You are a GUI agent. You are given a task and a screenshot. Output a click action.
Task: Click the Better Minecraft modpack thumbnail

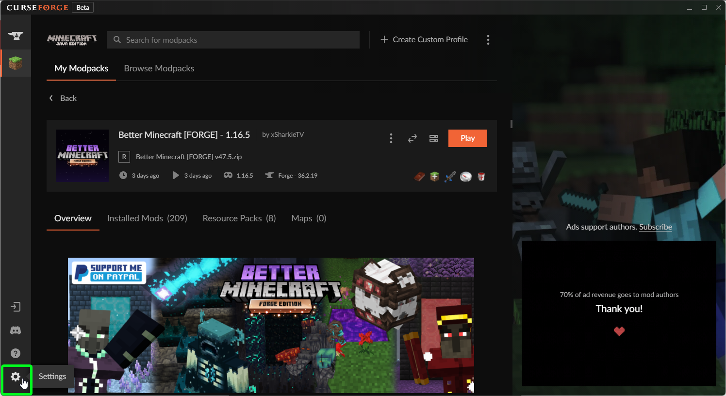pyautogui.click(x=82, y=156)
